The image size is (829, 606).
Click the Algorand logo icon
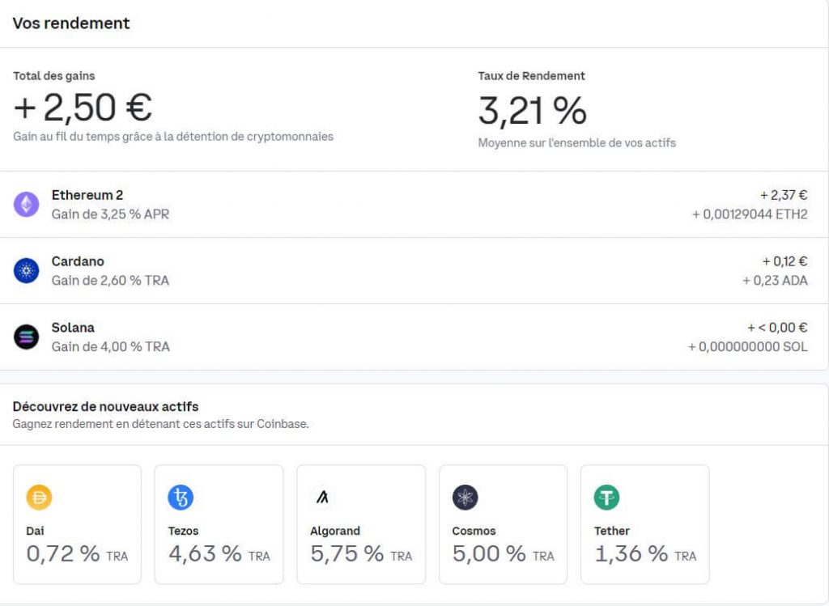pyautogui.click(x=322, y=497)
